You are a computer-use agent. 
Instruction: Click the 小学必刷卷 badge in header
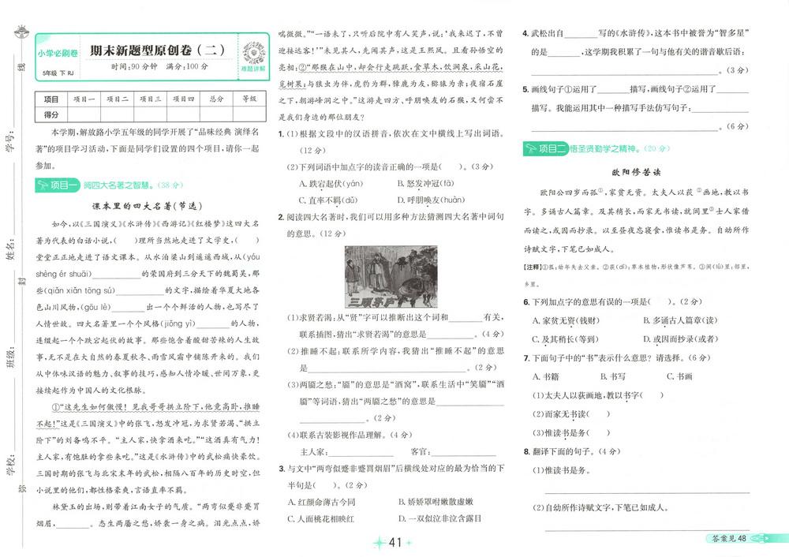pyautogui.click(x=58, y=54)
